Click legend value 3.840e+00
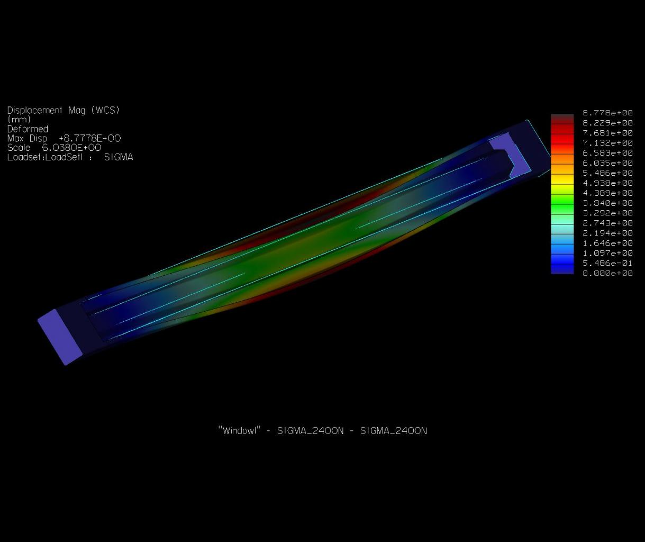This screenshot has width=645, height=542. pos(607,203)
